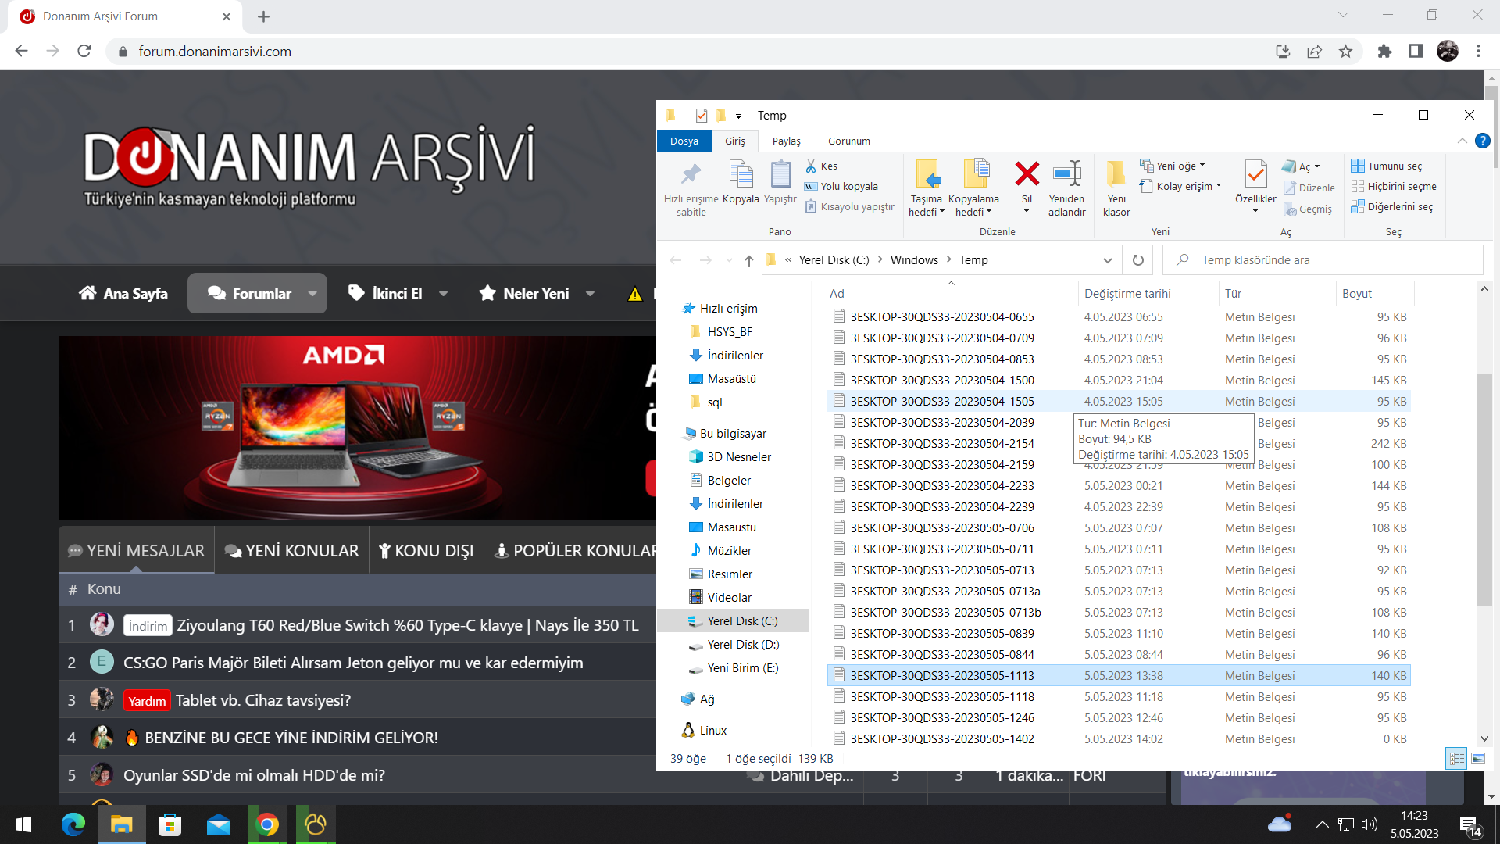Pin to Quick access (Hızlı erişime sabitle)
The image size is (1500, 844).
point(691,188)
